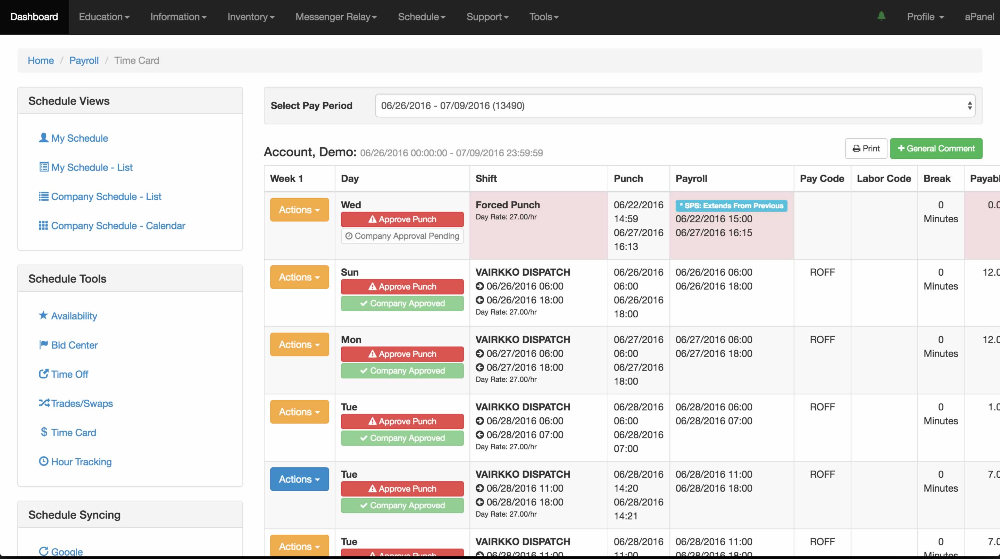Click the checkmark icon in Sunday's Company Approved
Viewport: 1000px width, 559px height.
(x=364, y=303)
